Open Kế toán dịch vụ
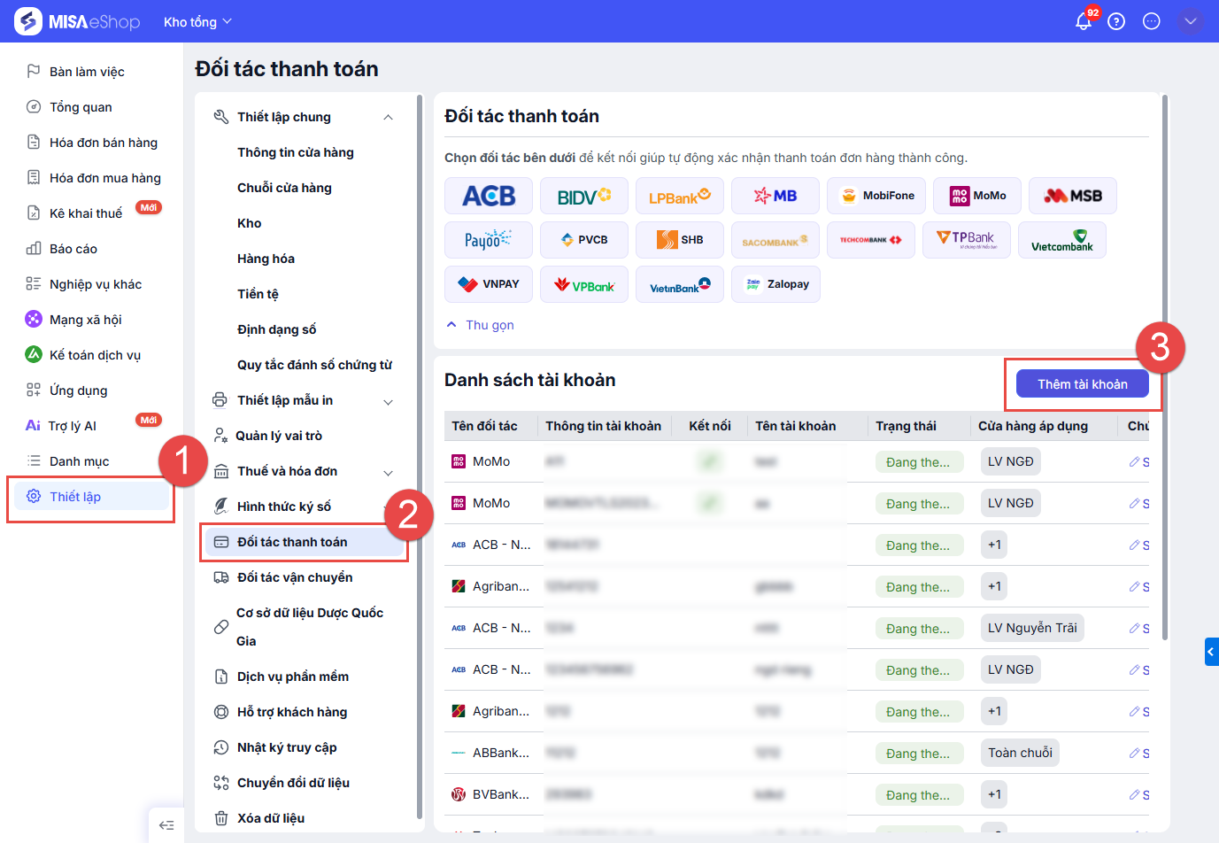 (x=95, y=355)
